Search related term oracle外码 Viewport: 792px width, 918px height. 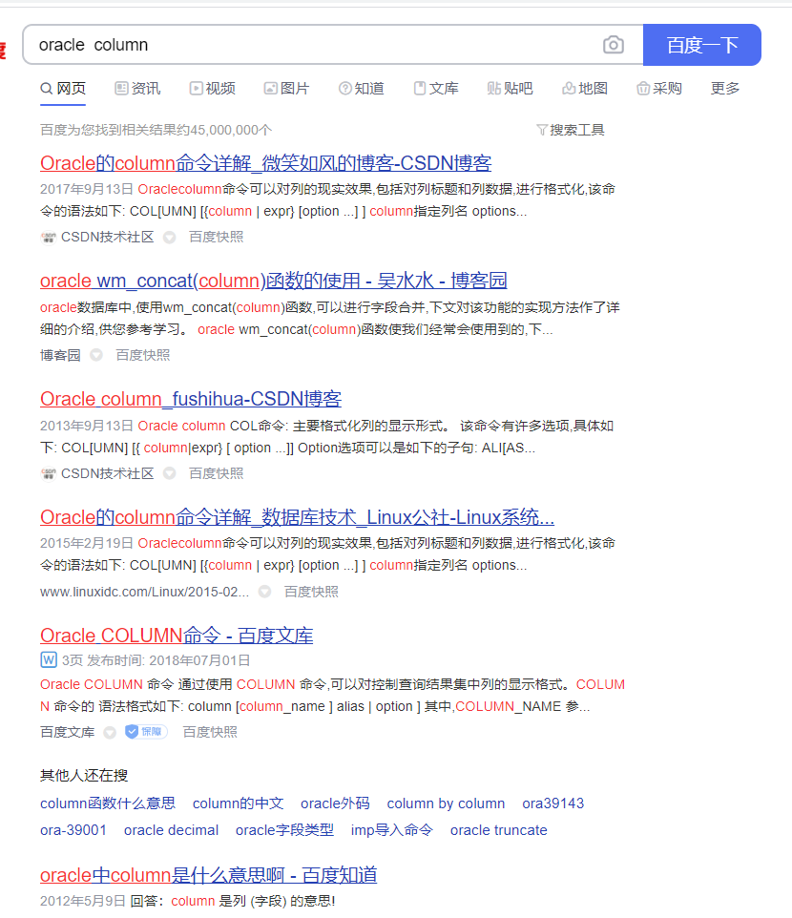[x=336, y=803]
